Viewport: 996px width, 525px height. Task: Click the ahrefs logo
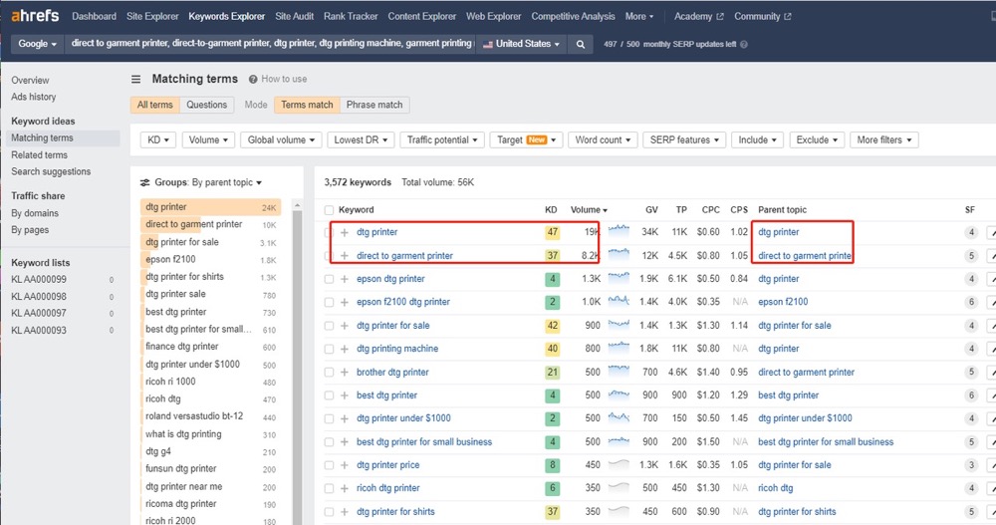[35, 15]
